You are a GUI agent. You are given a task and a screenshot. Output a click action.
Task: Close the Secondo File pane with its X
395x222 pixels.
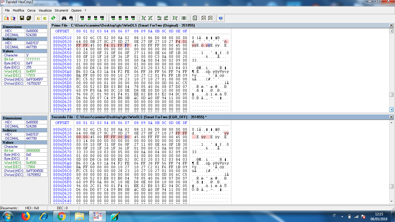(391, 117)
